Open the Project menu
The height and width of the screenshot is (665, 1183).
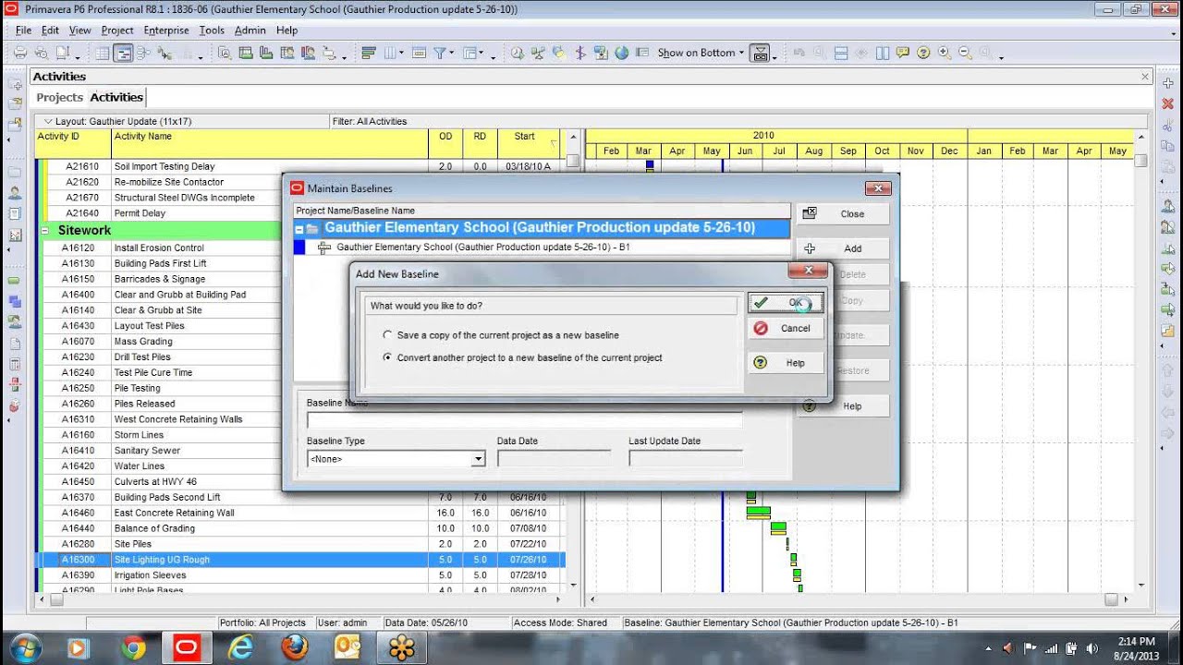pos(117,30)
